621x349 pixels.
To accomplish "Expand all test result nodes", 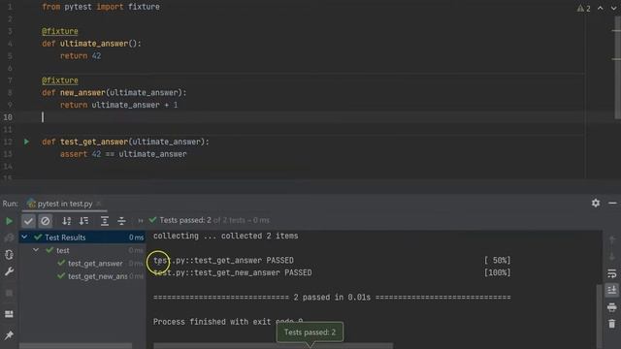I will tap(105, 221).
